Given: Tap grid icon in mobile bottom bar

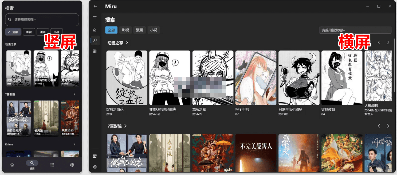Looking at the screenshot, I should click(52, 165).
